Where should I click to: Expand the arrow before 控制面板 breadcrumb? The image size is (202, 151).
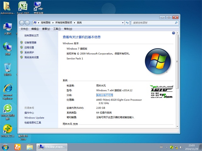pos(39,23)
